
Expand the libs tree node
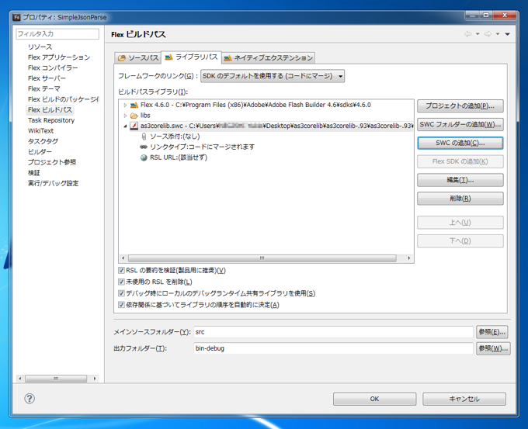(x=125, y=116)
